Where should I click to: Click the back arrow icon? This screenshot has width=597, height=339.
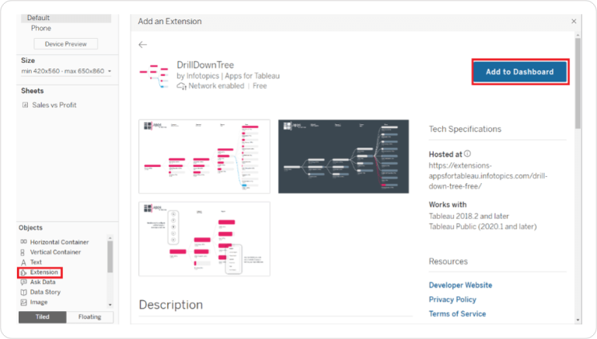coord(142,45)
